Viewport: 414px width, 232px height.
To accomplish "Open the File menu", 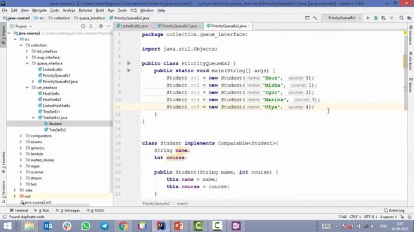I will click(x=5, y=10).
